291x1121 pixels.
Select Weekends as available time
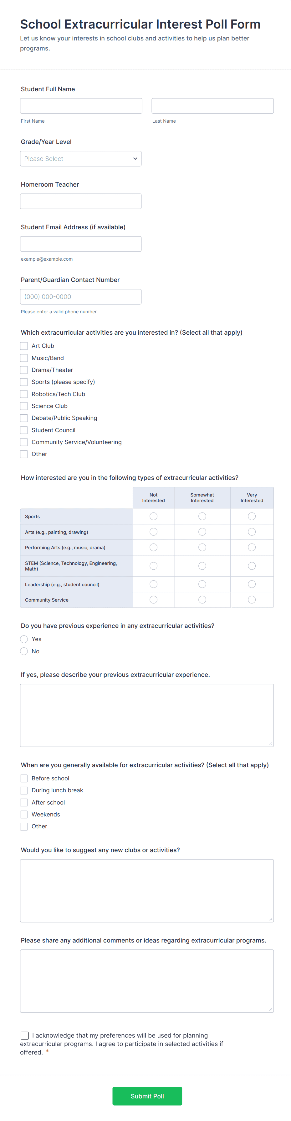click(x=24, y=814)
